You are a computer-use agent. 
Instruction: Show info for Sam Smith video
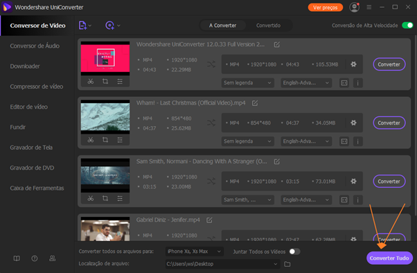point(357,200)
